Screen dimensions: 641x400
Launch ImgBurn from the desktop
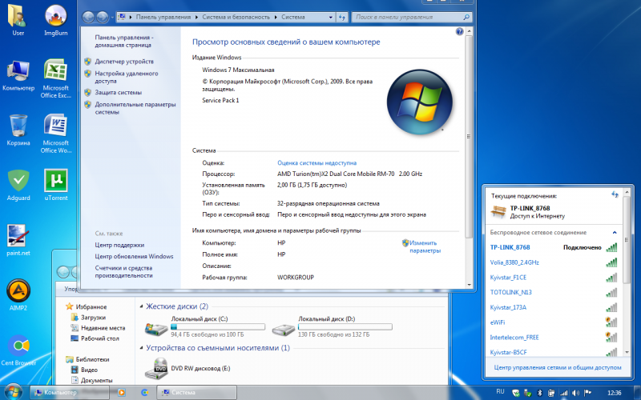coord(55,19)
